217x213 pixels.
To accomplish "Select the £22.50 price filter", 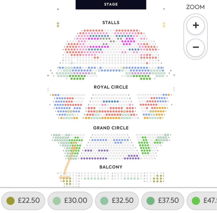I will click(23, 200).
